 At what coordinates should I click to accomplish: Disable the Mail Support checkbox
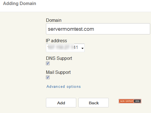coord(48,77)
